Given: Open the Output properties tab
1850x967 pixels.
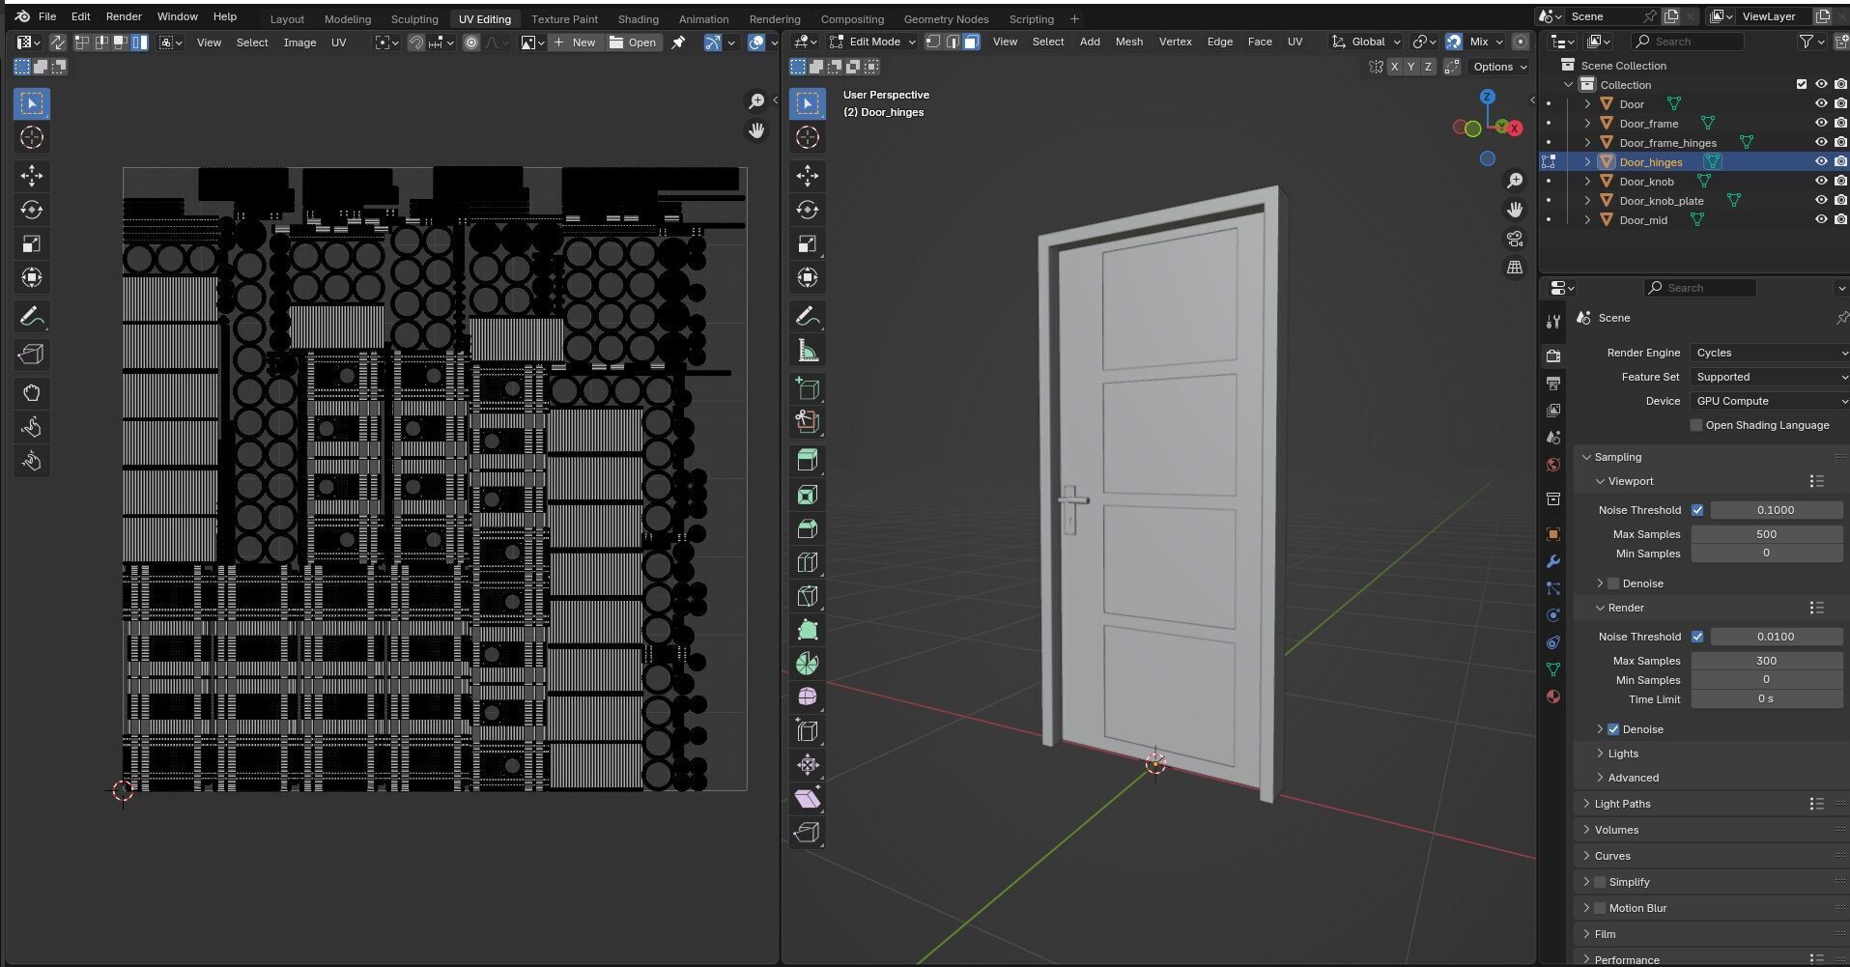Looking at the screenshot, I should click(x=1553, y=384).
